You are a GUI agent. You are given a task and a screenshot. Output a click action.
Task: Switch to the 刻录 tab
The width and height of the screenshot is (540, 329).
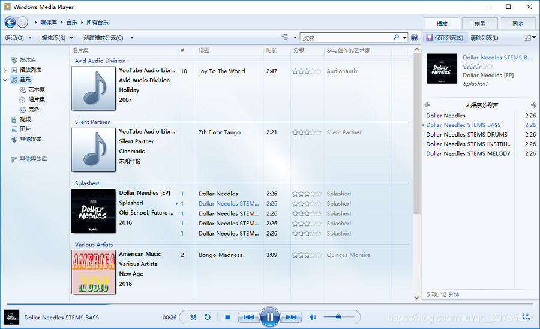pyautogui.click(x=480, y=23)
